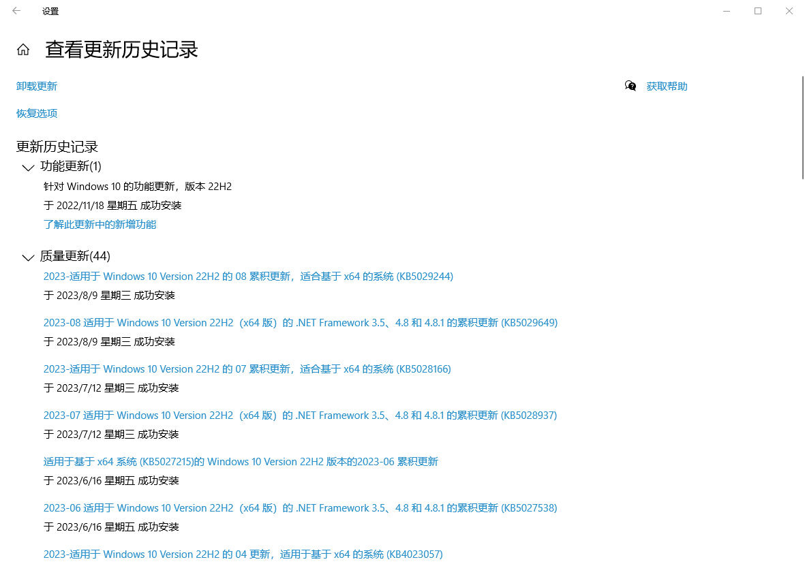
Task: Go back using the back arrow
Action: click(16, 11)
